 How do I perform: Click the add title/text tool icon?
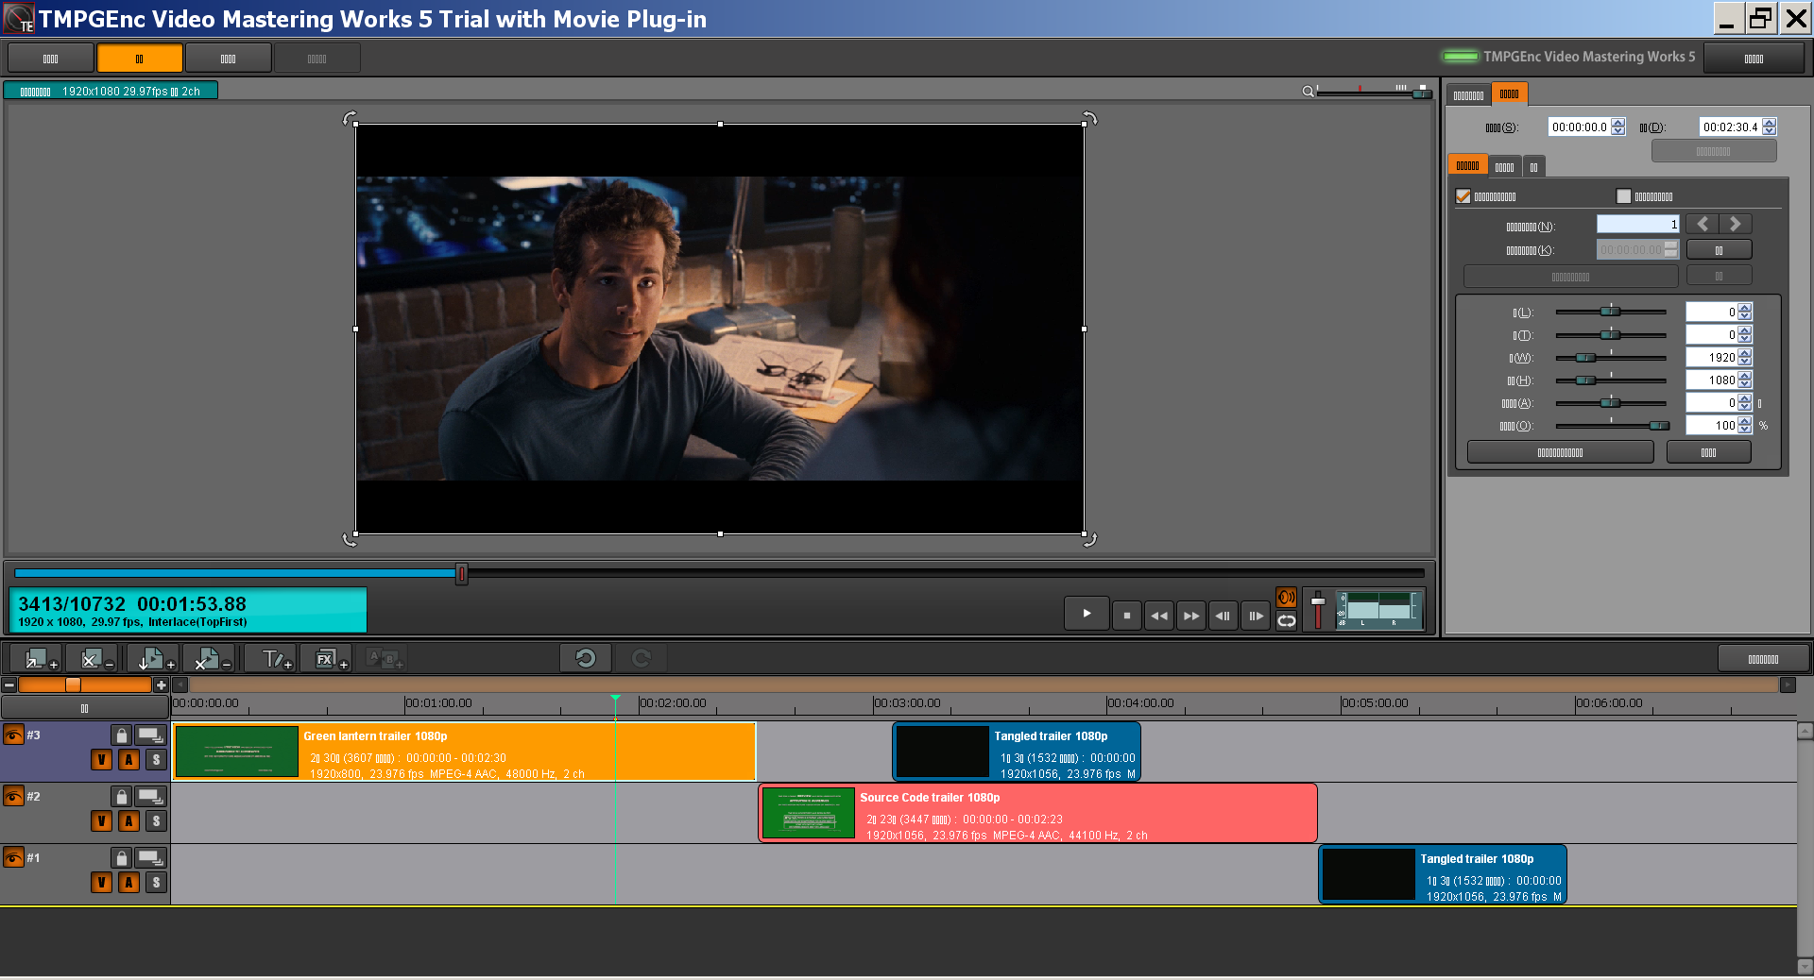pyautogui.click(x=276, y=658)
